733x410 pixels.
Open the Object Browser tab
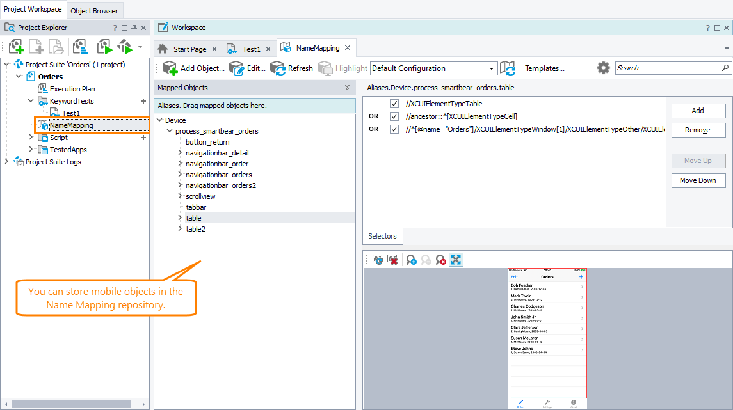pos(94,10)
